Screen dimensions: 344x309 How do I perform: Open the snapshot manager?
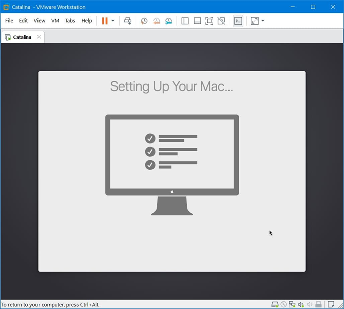click(169, 21)
